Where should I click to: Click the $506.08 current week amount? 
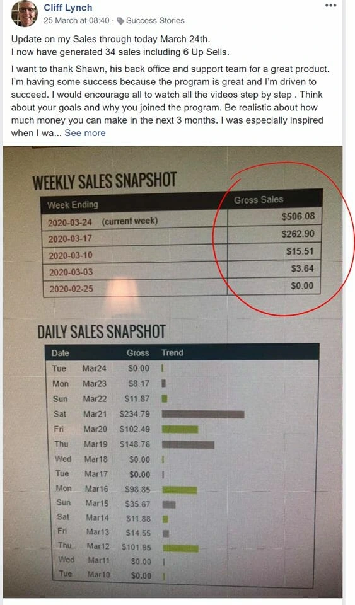point(298,216)
